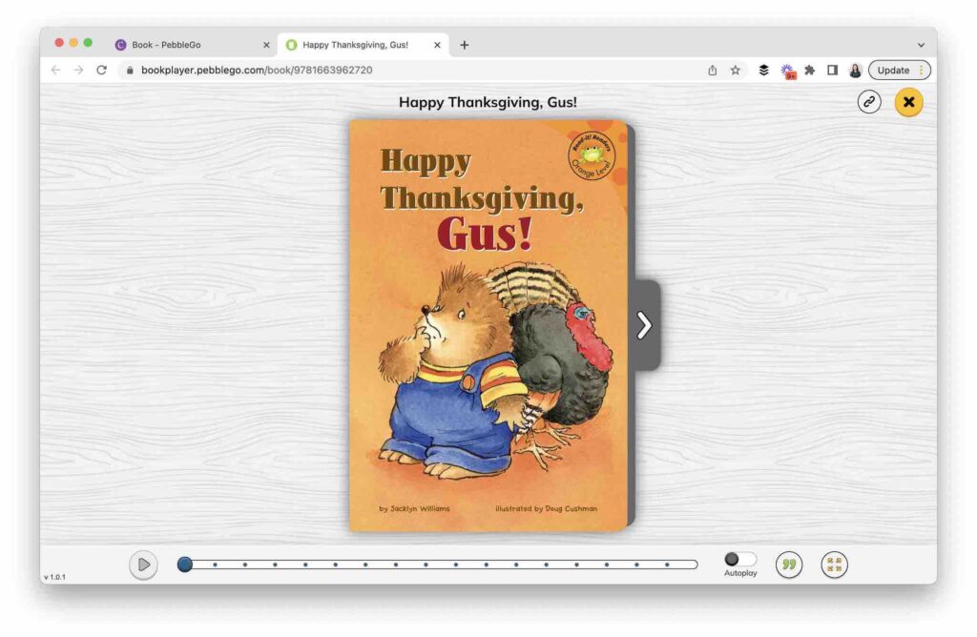This screenshot has width=977, height=637.
Task: Open the browser sidebar panel icon
Action: point(831,70)
